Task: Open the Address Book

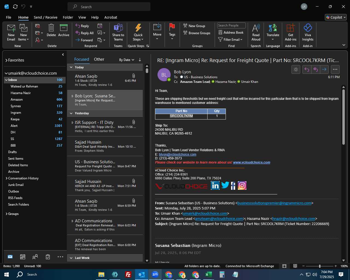Action: 231,32
